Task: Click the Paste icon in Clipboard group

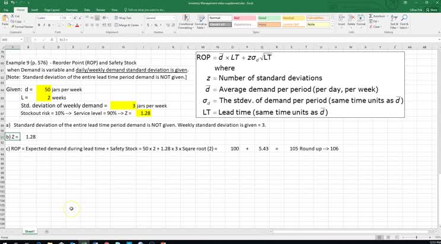Action: [x=6, y=22]
